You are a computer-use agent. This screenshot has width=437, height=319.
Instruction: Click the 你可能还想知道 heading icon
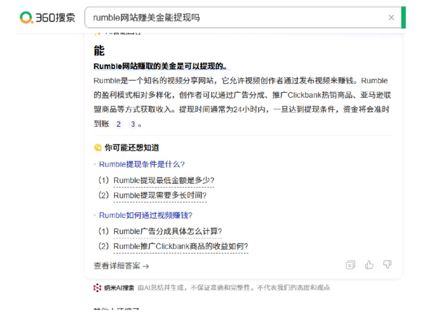coord(98,148)
